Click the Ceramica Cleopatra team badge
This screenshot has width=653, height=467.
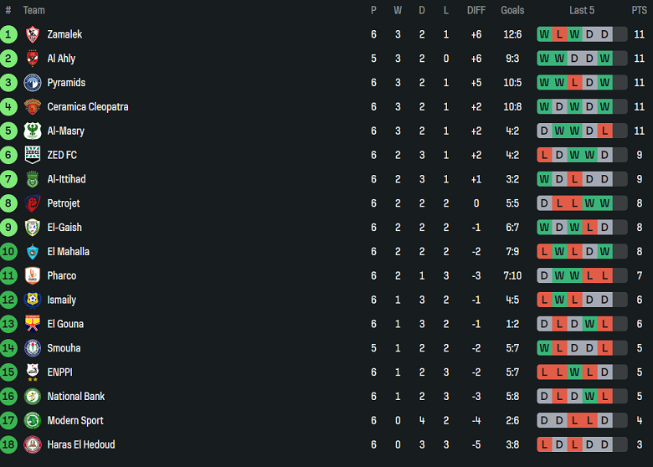(33, 107)
